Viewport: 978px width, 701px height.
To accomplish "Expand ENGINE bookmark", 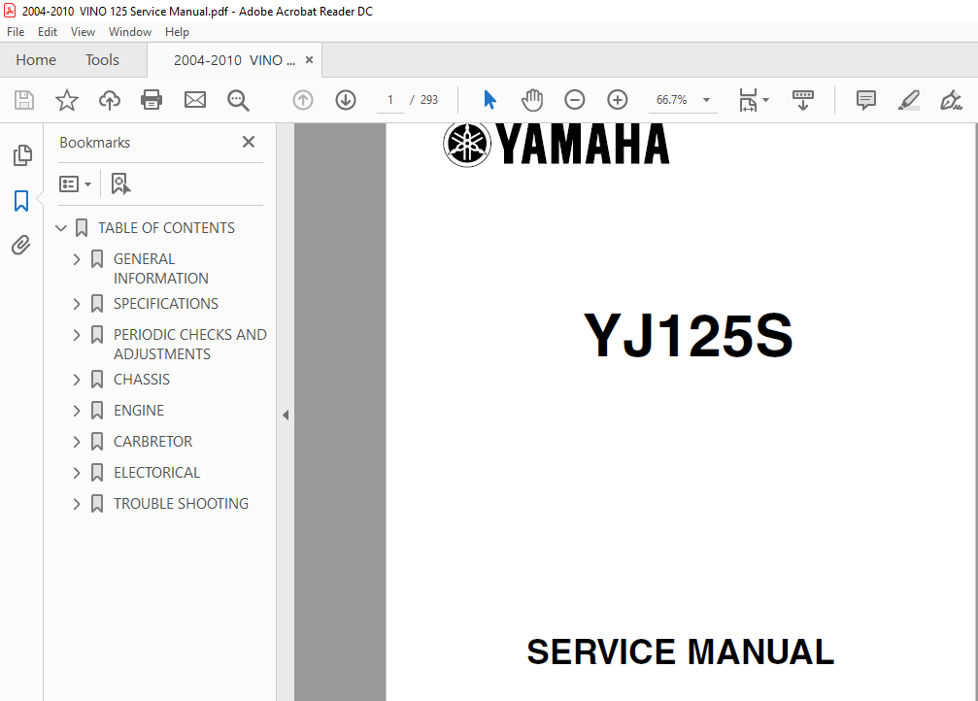I will pyautogui.click(x=77, y=411).
